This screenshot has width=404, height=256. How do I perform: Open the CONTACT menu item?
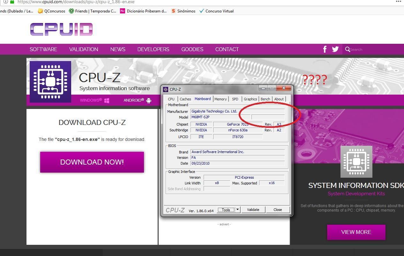click(x=227, y=49)
